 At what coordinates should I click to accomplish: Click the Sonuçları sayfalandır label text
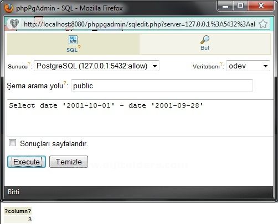(54, 143)
